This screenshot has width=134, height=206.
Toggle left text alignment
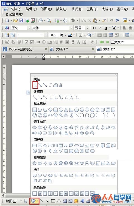124,28
